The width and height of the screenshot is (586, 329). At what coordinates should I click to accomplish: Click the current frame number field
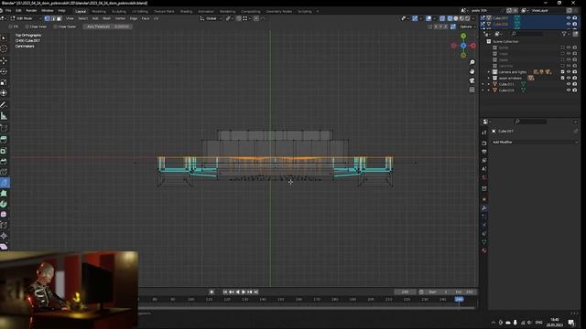[x=405, y=292]
